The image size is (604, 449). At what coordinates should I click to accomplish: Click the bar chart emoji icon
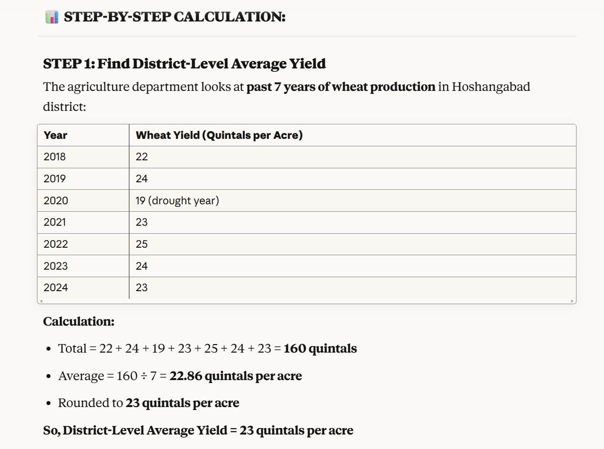[x=52, y=17]
